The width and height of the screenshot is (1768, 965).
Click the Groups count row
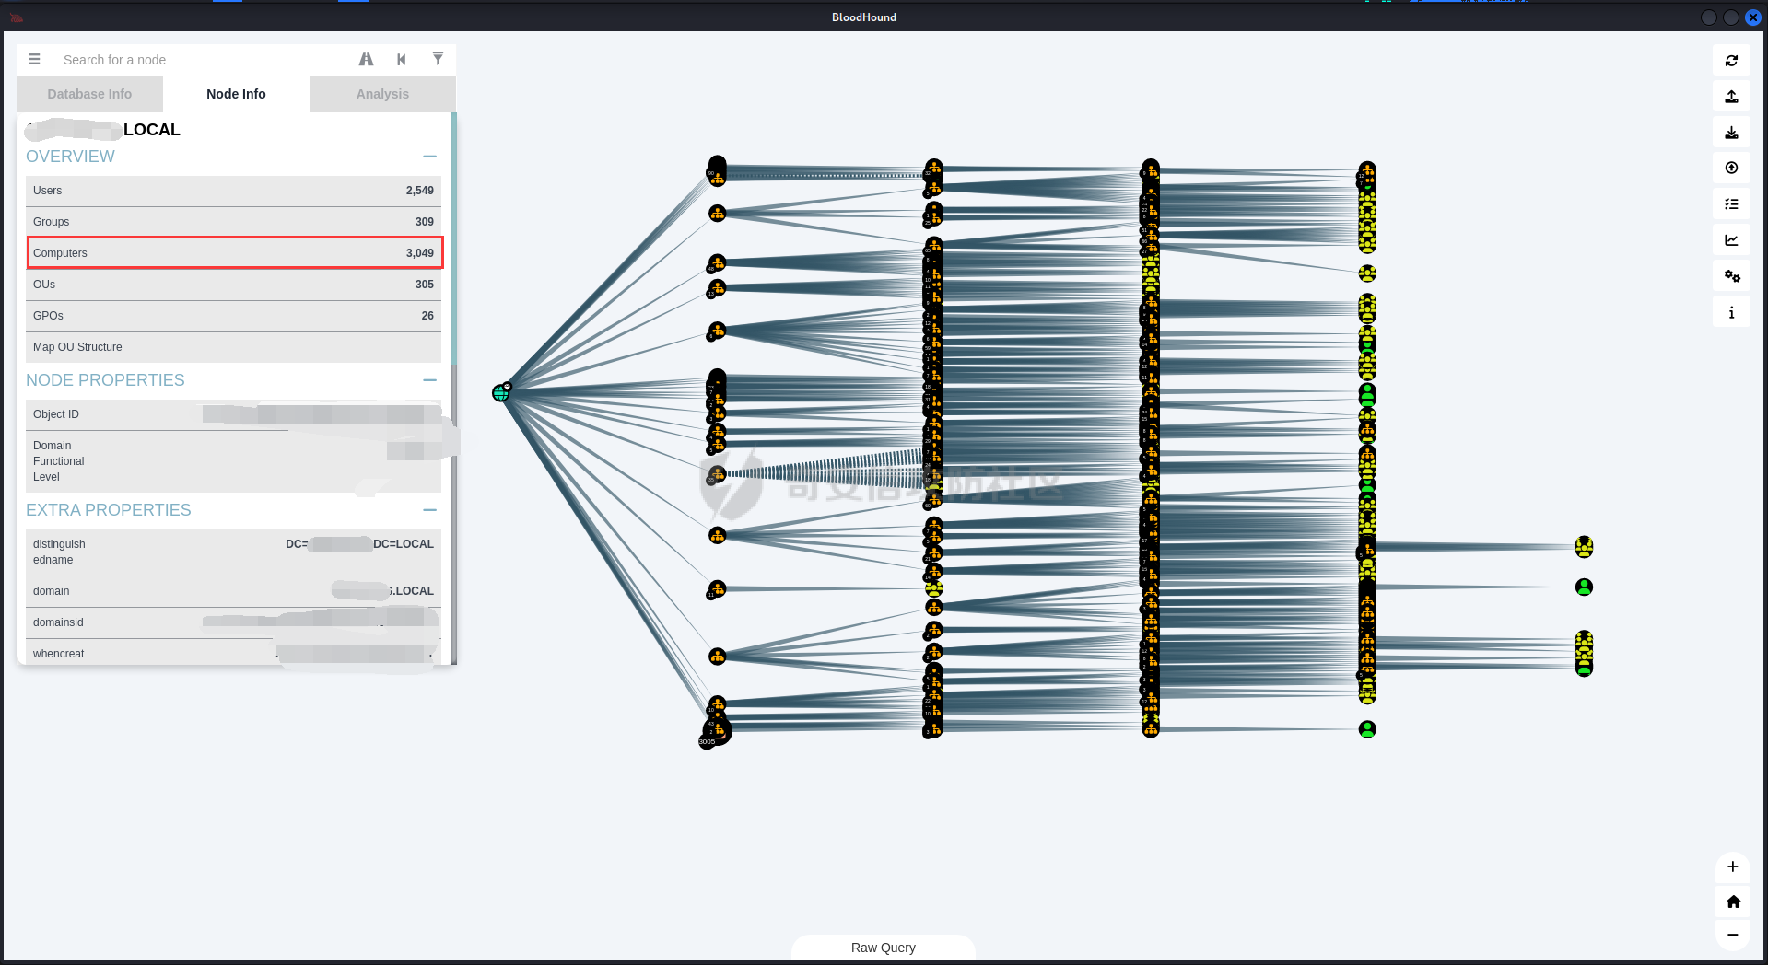click(234, 222)
